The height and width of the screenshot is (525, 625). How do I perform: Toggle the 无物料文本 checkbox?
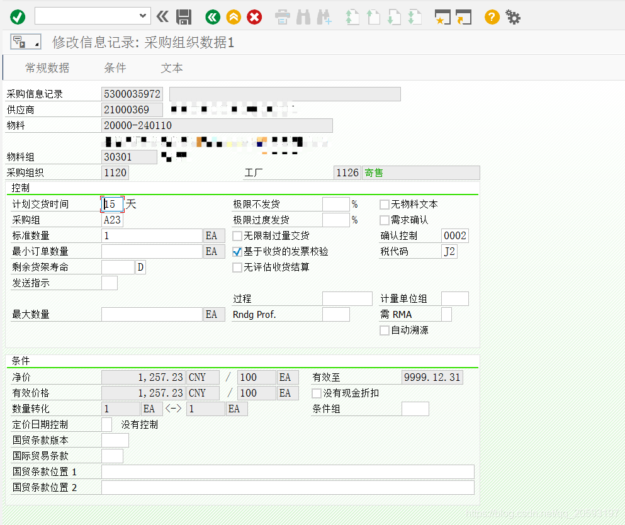pos(384,205)
